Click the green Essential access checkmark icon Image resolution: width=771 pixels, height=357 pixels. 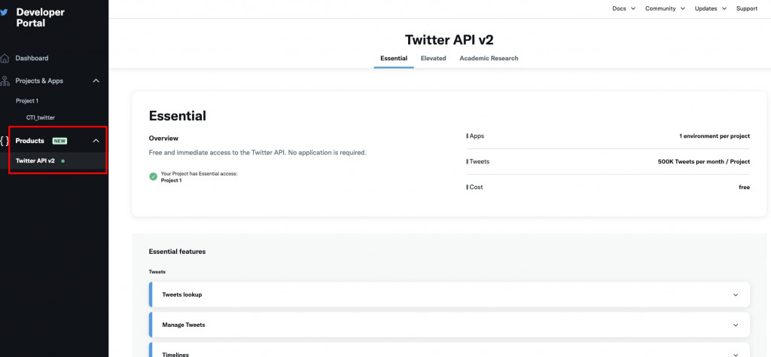154,176
